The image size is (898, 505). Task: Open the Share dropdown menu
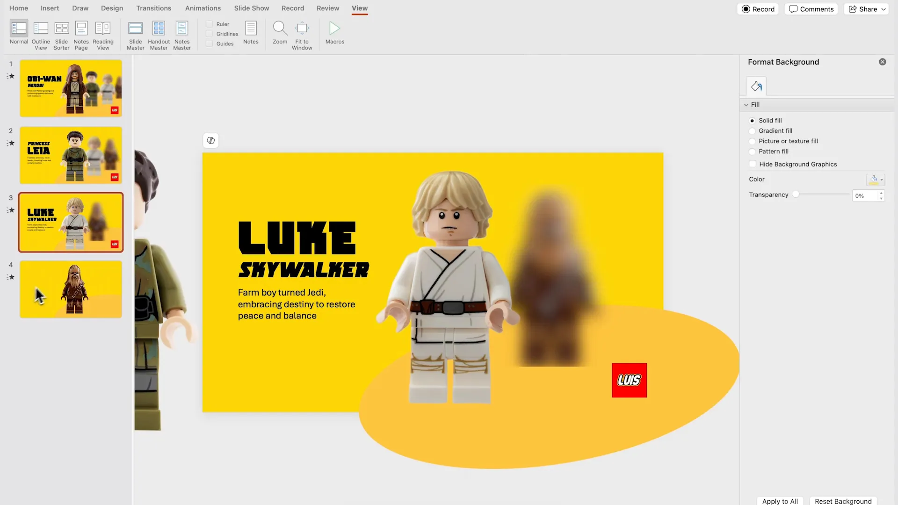pos(867,9)
